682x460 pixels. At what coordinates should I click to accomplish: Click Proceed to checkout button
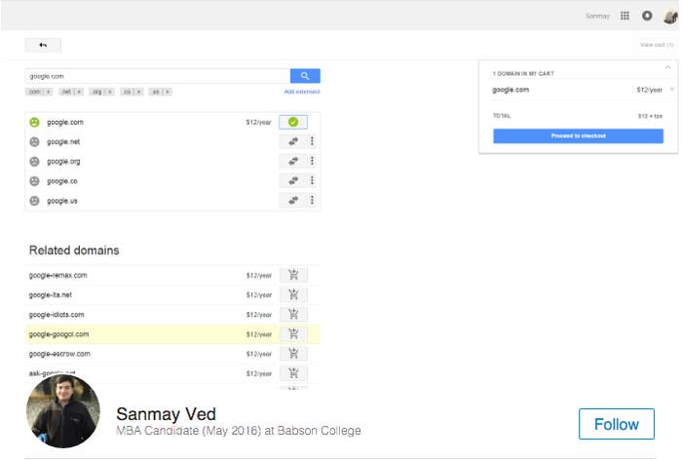click(x=578, y=135)
